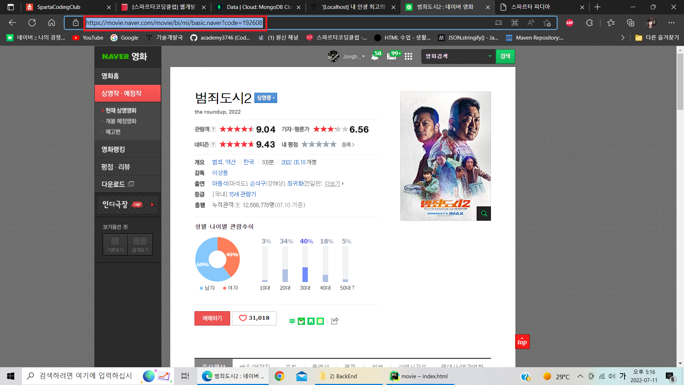The width and height of the screenshot is (684, 385).
Task: Expand the 영화검색 search type dropdown
Action: (x=490, y=56)
